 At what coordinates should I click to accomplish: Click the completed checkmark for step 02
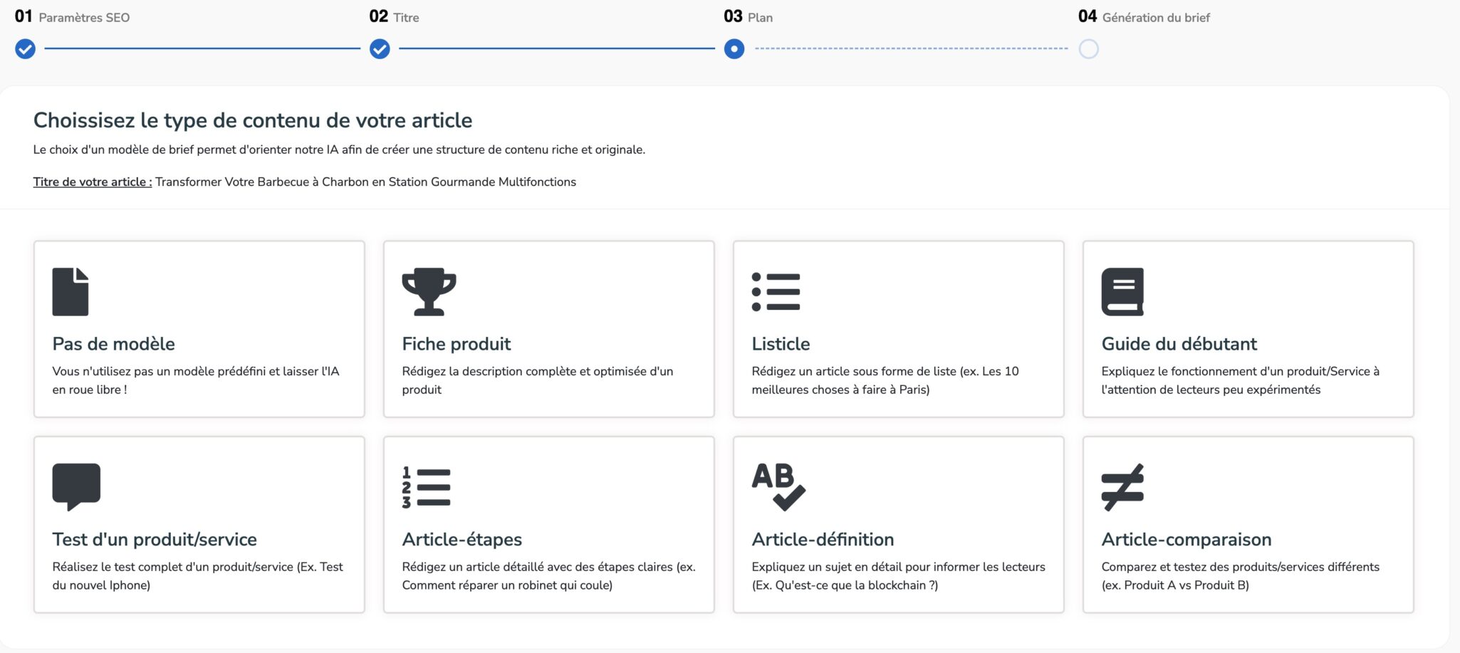[x=380, y=49]
